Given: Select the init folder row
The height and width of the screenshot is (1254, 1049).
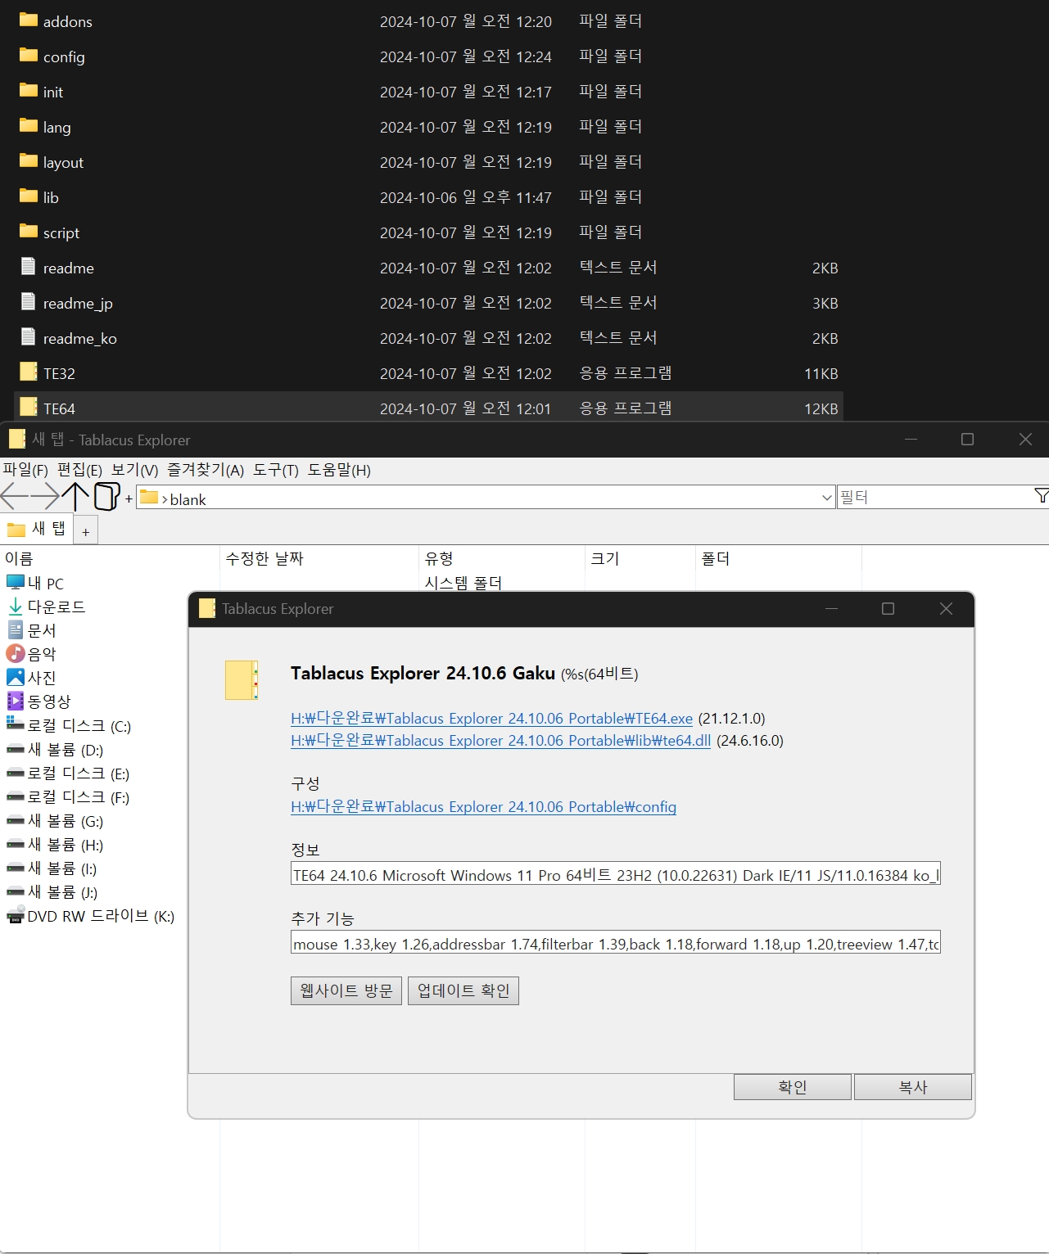Looking at the screenshot, I should (x=429, y=91).
